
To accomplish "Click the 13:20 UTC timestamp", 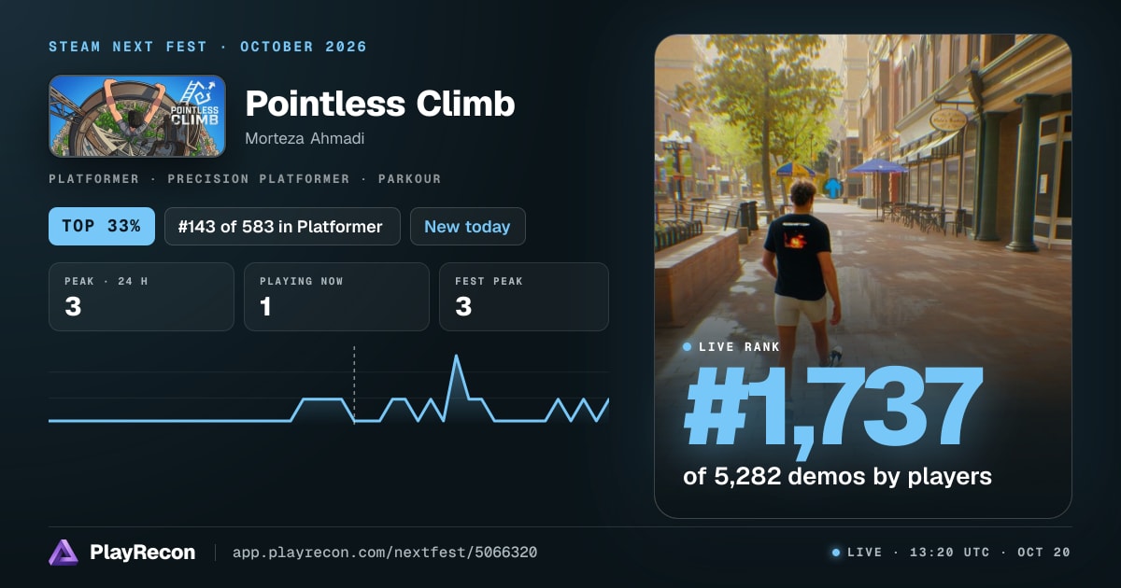I will (x=948, y=553).
